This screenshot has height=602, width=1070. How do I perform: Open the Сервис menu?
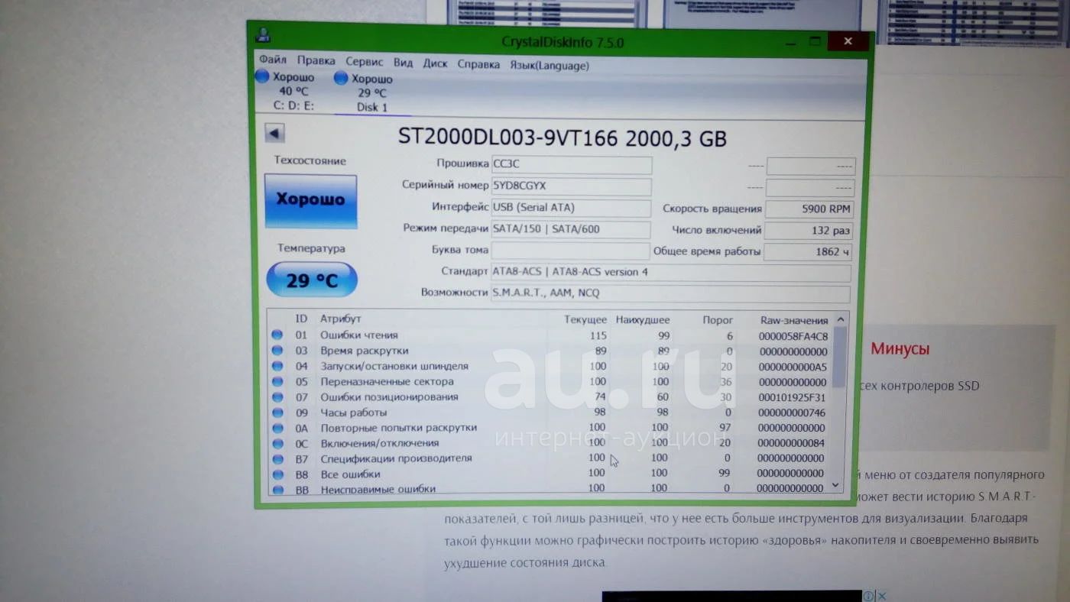click(x=365, y=62)
